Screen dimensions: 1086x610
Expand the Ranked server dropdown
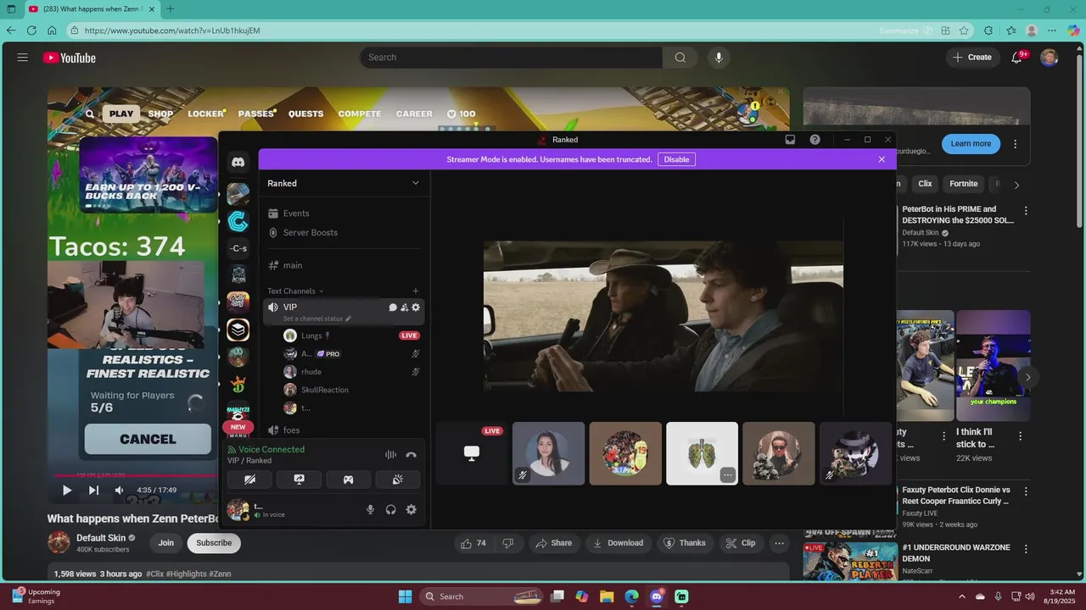[415, 183]
